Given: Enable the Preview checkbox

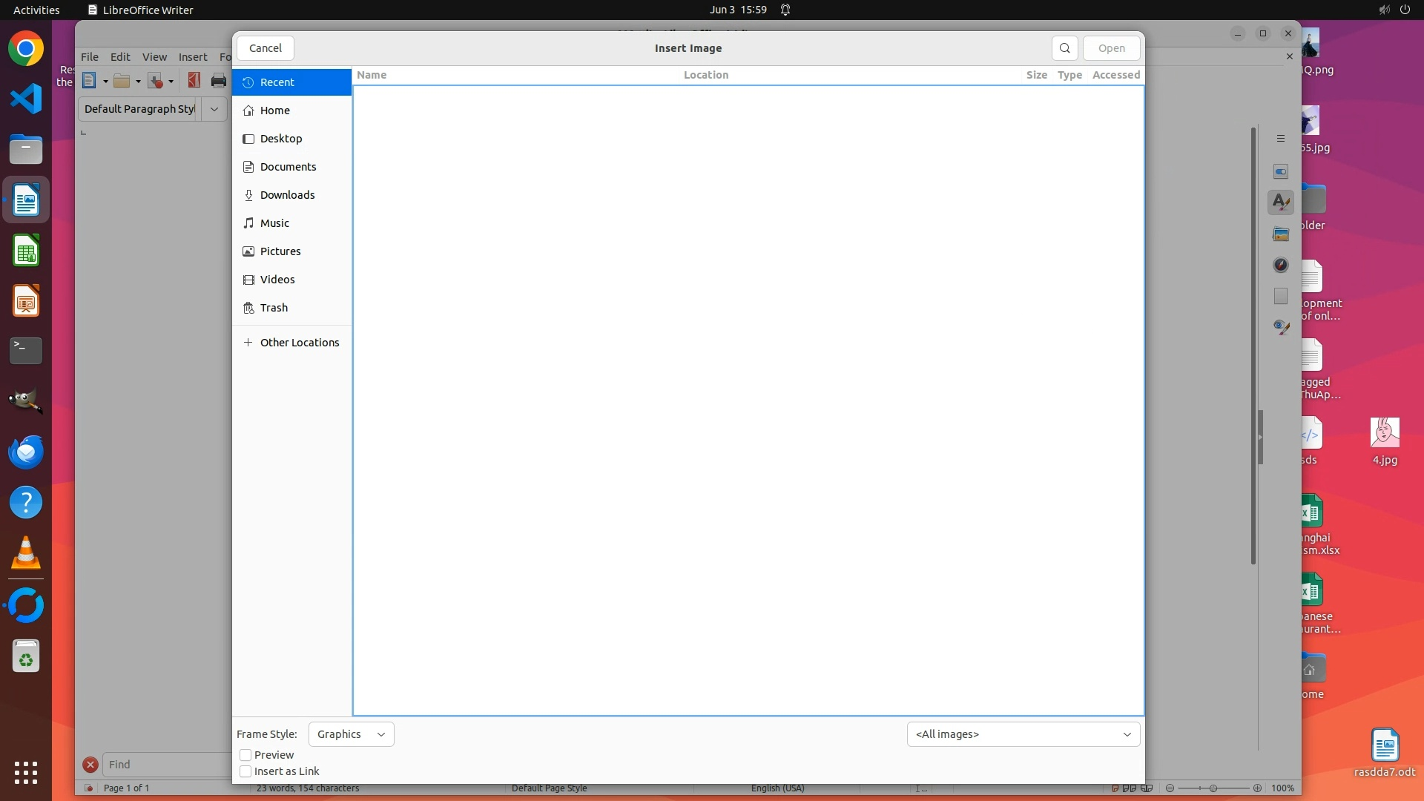Looking at the screenshot, I should (x=245, y=755).
